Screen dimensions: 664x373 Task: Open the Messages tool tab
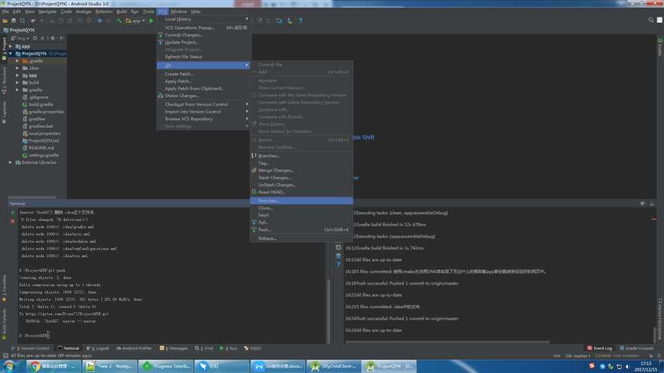coord(174,348)
